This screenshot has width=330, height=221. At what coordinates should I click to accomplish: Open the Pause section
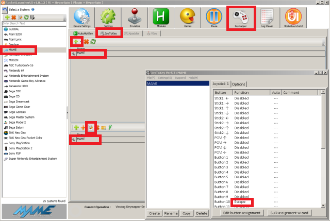coord(214,18)
